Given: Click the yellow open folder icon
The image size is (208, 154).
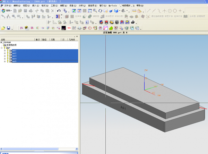Looking at the screenshot, I should (3, 28).
